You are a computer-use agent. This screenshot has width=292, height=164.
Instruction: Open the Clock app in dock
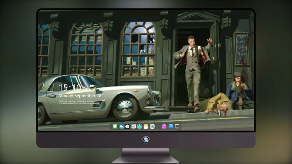click(x=127, y=126)
